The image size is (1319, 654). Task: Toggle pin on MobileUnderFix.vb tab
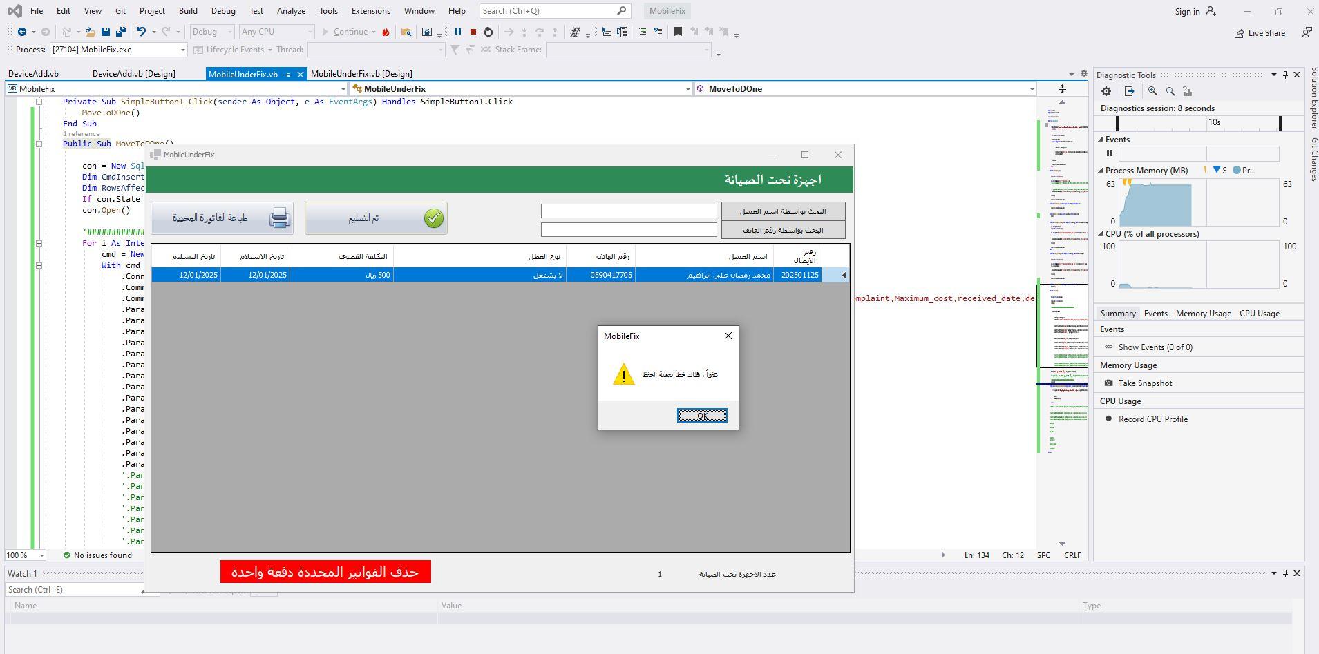[287, 75]
